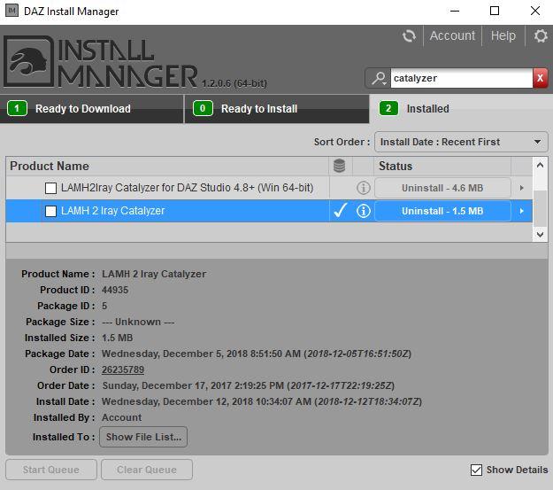The height and width of the screenshot is (490, 553).
Task: Open the settings gear icon
Action: 541,35
